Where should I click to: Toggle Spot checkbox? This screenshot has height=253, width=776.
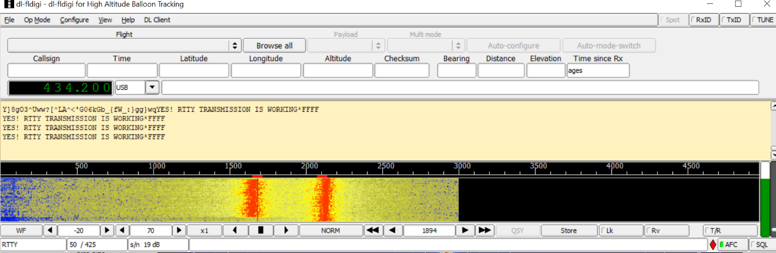[x=672, y=20]
